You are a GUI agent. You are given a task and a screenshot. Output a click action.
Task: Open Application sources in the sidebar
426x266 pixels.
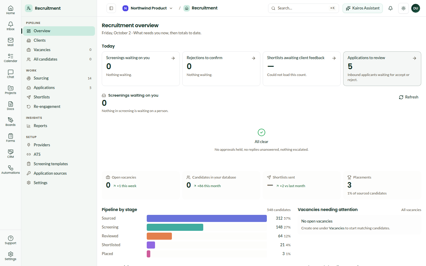[59, 173]
